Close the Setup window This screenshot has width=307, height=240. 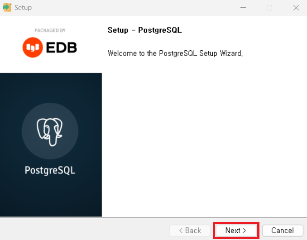(x=296, y=8)
